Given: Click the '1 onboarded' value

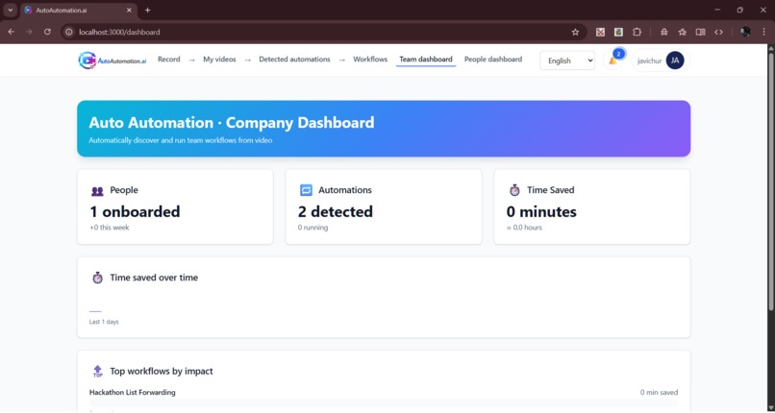Looking at the screenshot, I should coord(135,211).
